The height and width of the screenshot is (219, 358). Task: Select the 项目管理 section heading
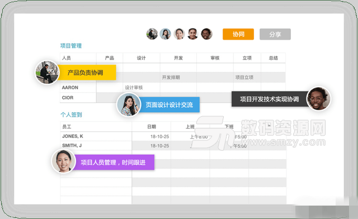(71, 46)
